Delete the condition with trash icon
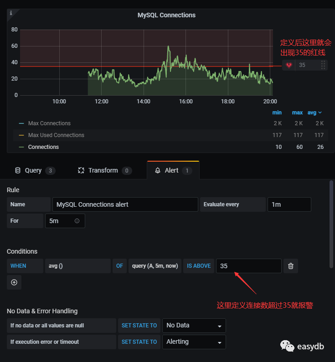The image size is (335, 362). [x=291, y=266]
